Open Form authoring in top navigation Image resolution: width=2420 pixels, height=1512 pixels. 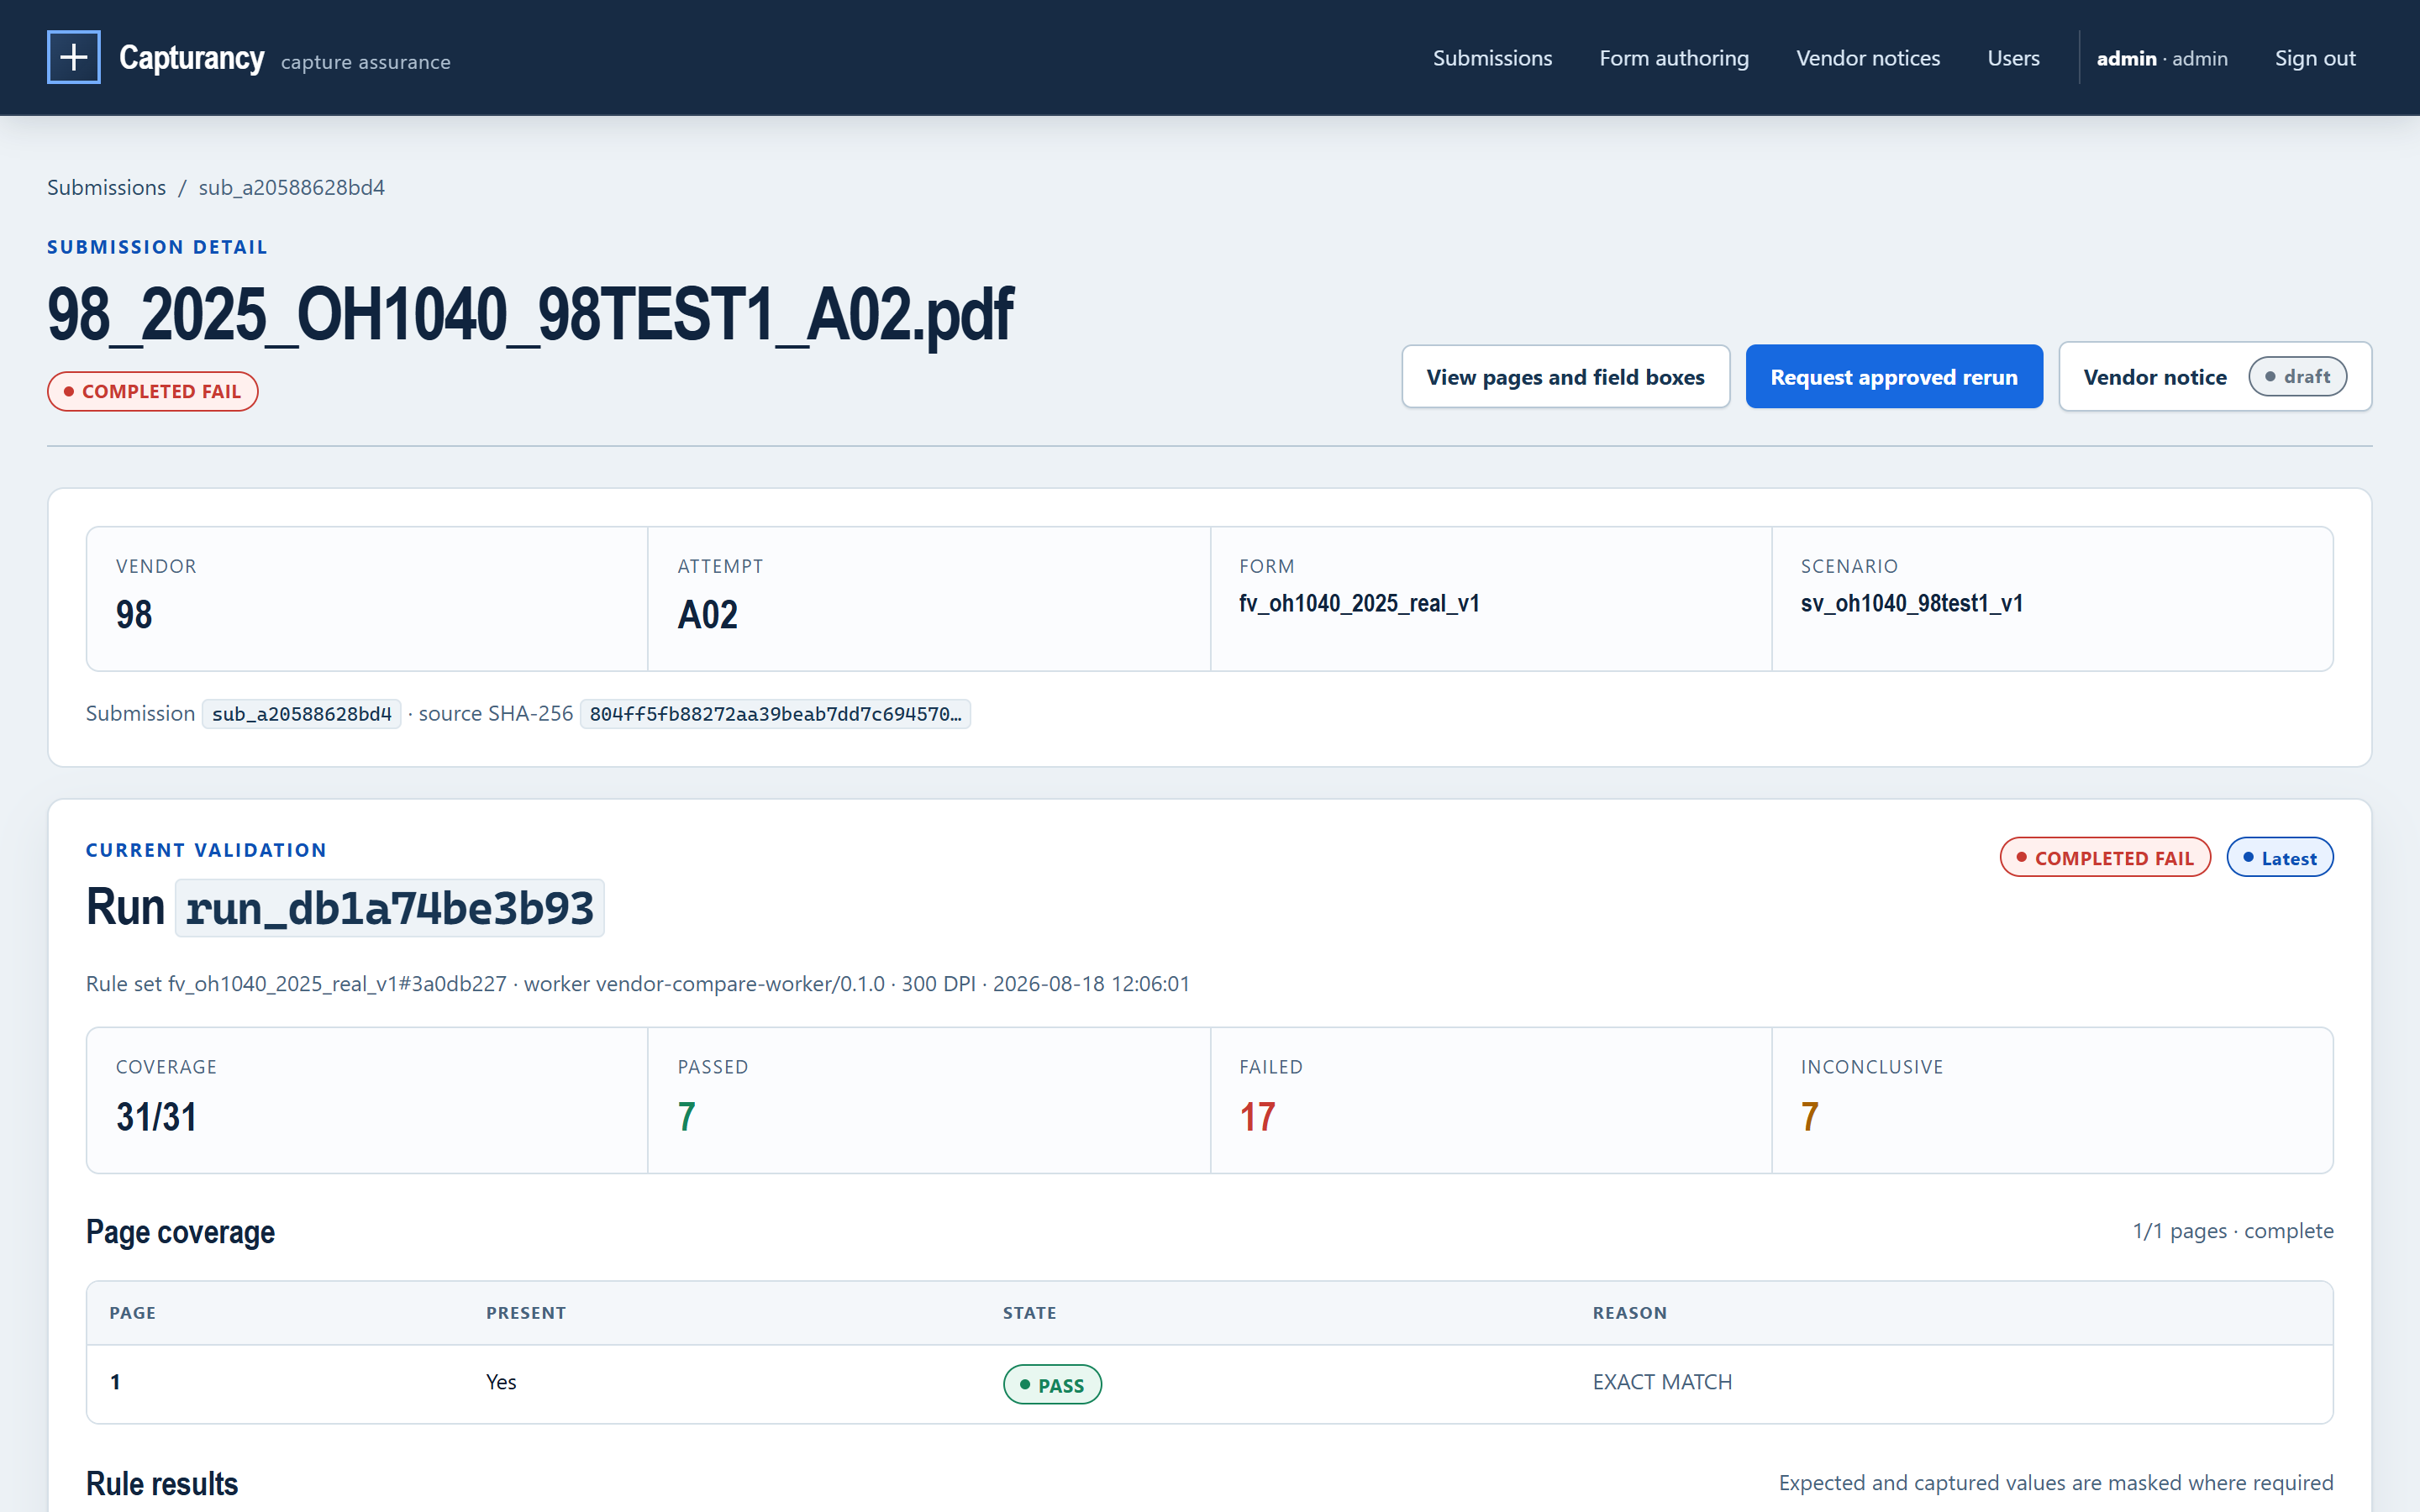[1674, 58]
